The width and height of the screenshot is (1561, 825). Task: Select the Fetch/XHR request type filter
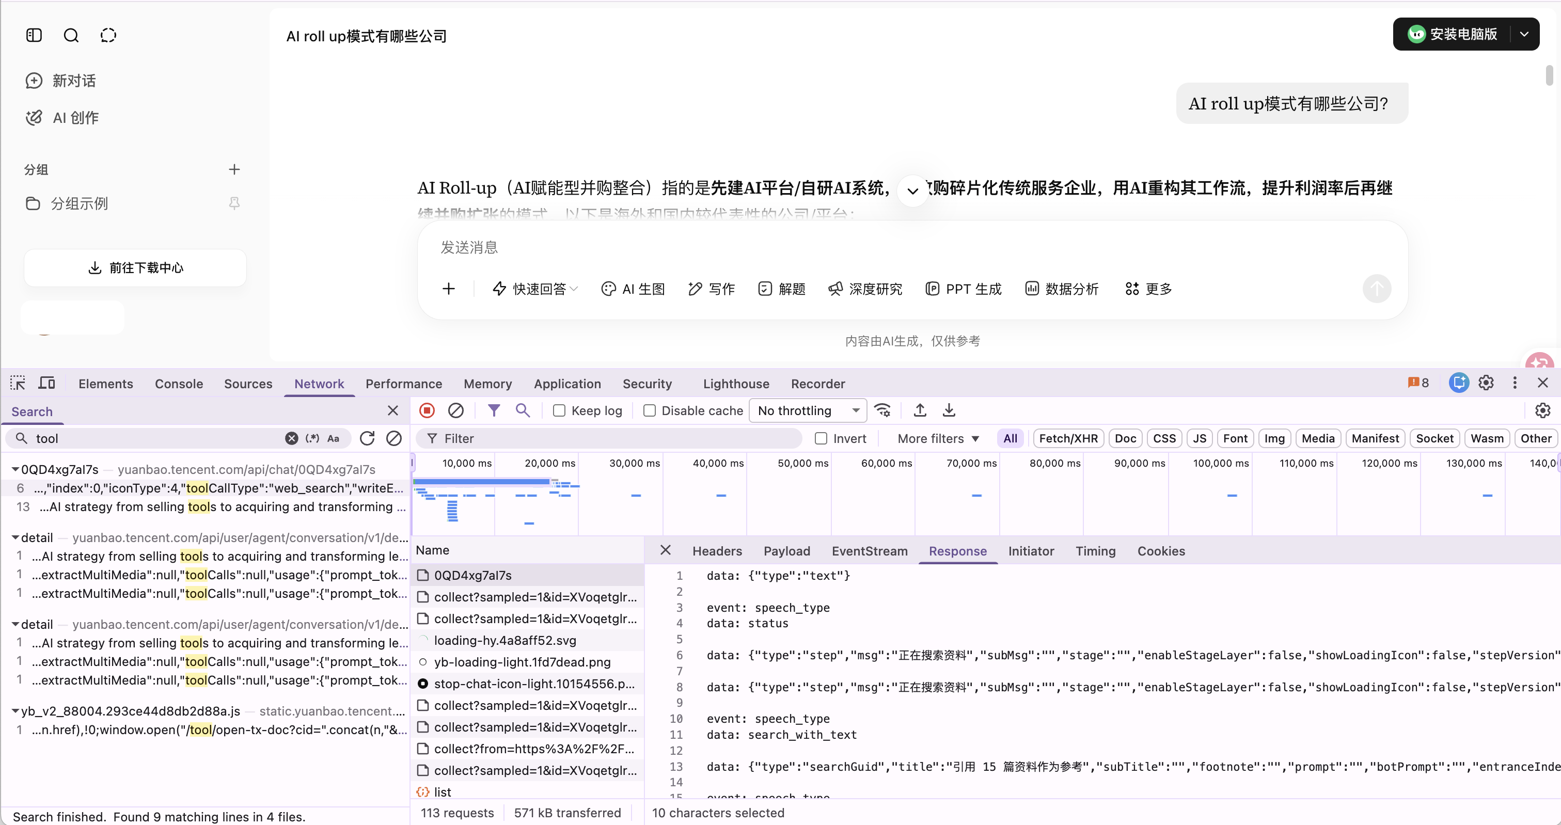click(x=1068, y=438)
